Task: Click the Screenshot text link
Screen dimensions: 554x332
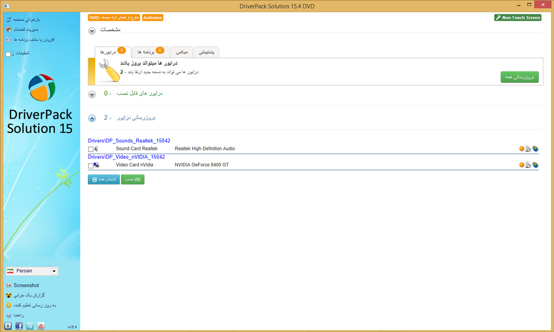Action: [26, 285]
